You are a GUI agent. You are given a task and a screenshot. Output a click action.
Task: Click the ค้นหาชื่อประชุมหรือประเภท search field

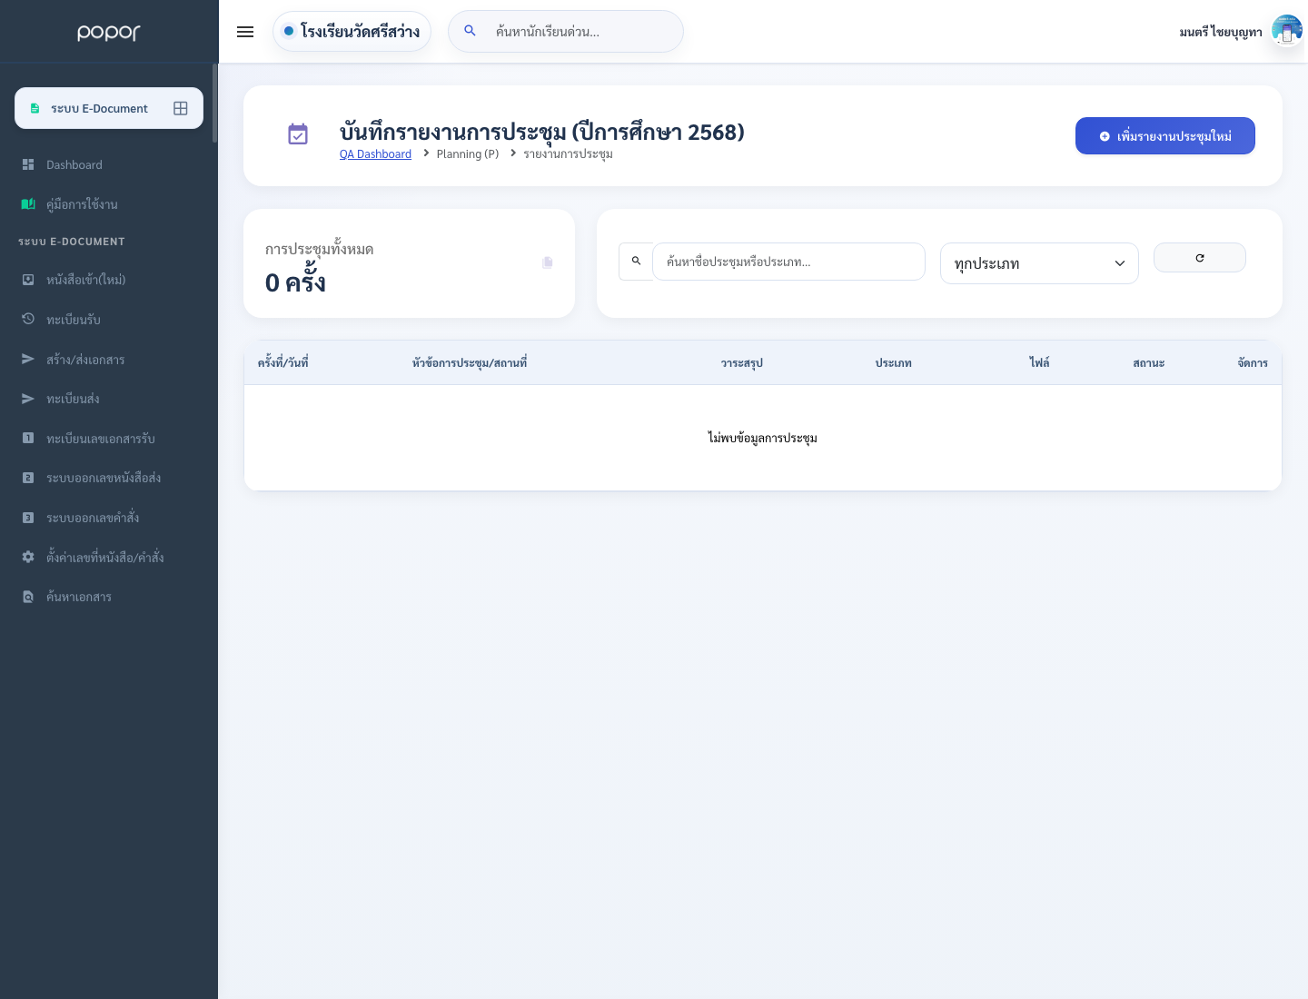pos(788,262)
